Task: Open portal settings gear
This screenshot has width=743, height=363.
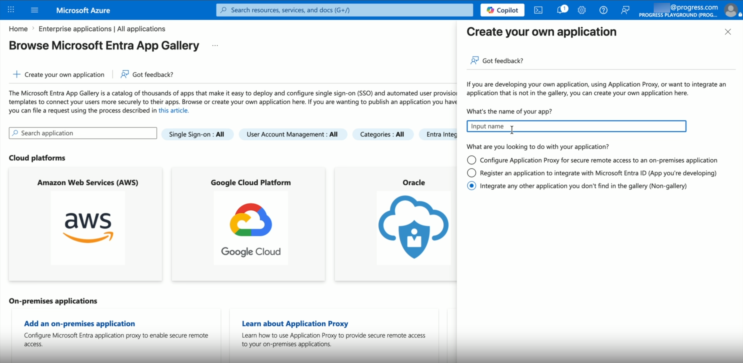Action: click(x=581, y=10)
